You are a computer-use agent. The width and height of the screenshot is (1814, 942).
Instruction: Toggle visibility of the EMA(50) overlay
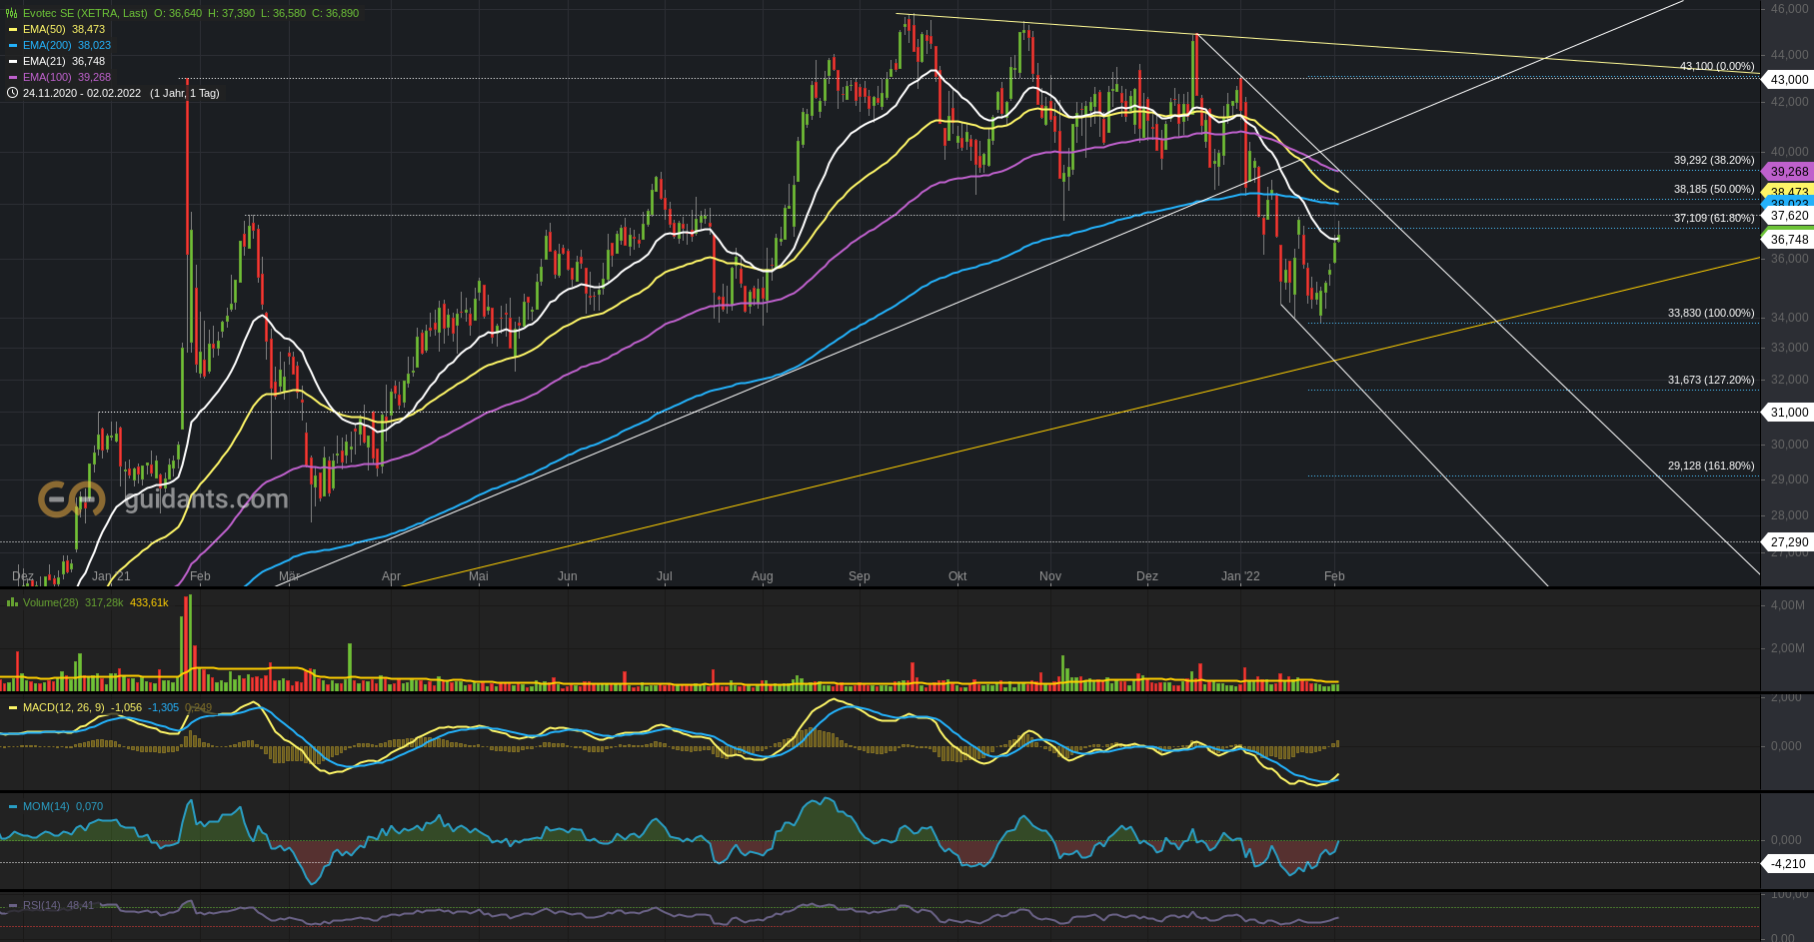tap(44, 30)
